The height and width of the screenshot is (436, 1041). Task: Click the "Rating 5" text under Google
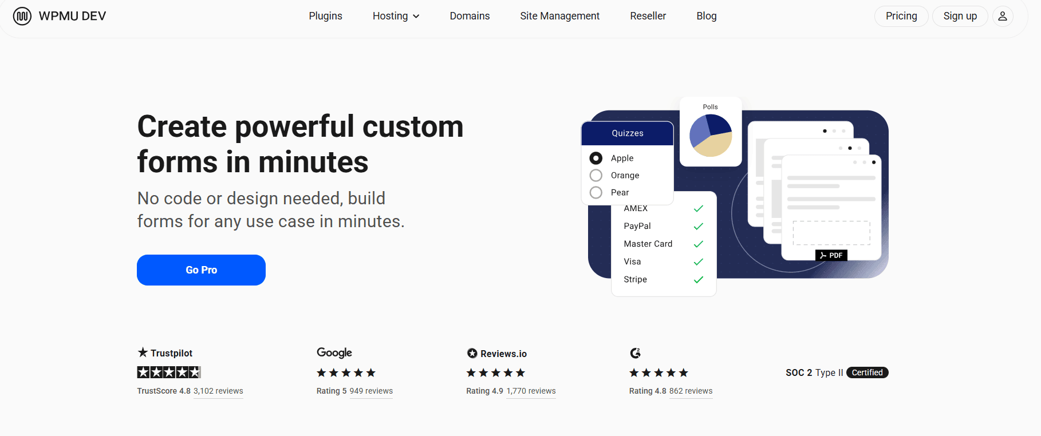tap(332, 391)
